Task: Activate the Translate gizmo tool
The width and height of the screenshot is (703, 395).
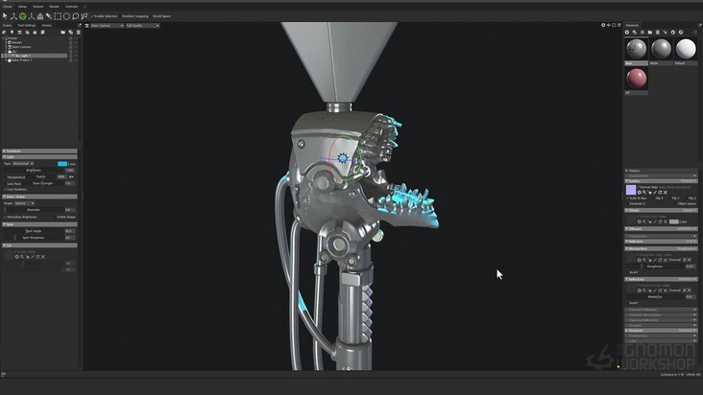Action: tap(13, 16)
